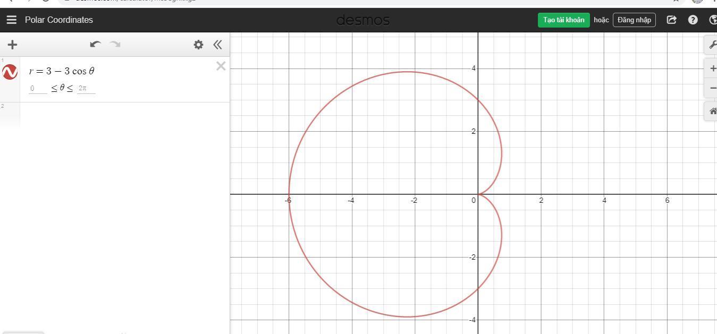The image size is (717, 334).
Task: Open the hamburger main menu
Action: tap(12, 20)
